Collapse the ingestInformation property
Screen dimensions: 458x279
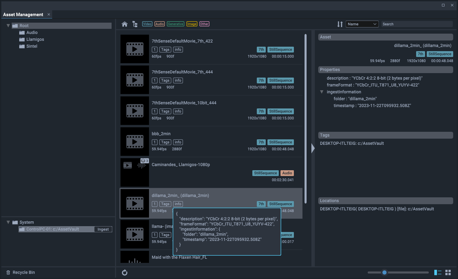click(322, 92)
